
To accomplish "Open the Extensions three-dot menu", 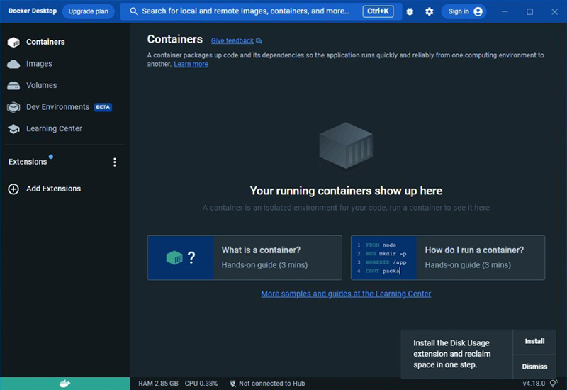I will tap(115, 162).
